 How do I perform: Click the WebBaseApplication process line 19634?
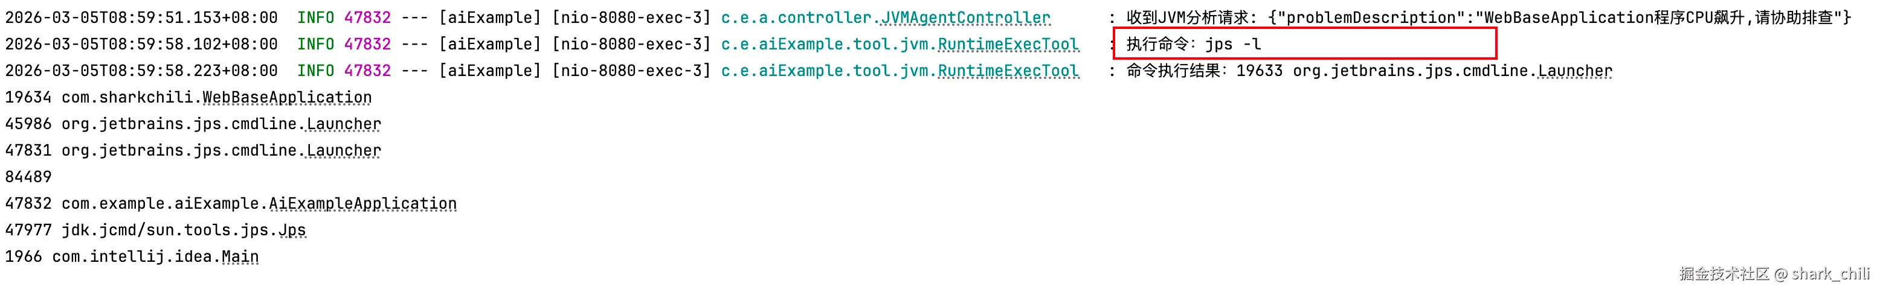(188, 98)
